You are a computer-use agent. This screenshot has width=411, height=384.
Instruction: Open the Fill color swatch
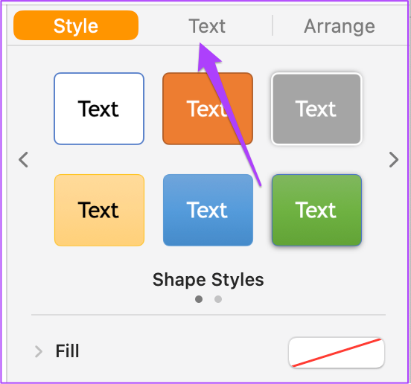tap(337, 352)
